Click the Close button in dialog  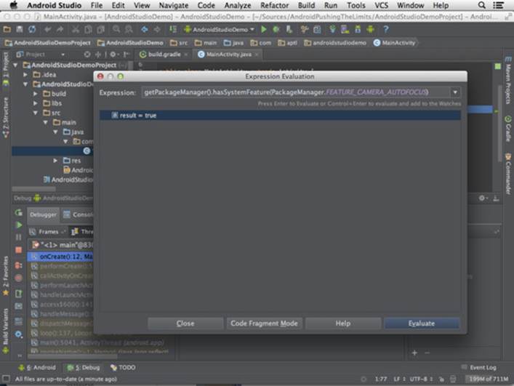[185, 323]
